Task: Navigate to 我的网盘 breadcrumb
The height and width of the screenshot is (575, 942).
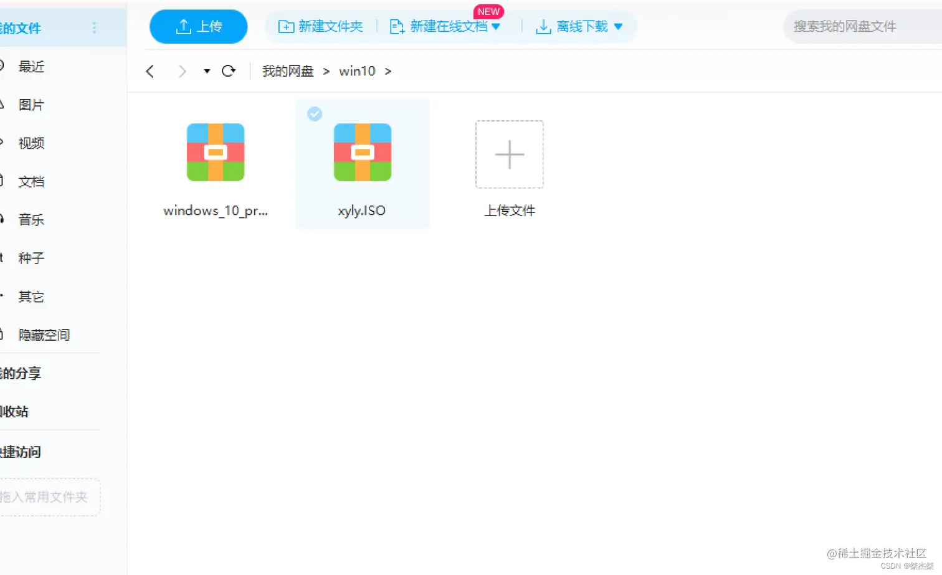Action: [288, 71]
